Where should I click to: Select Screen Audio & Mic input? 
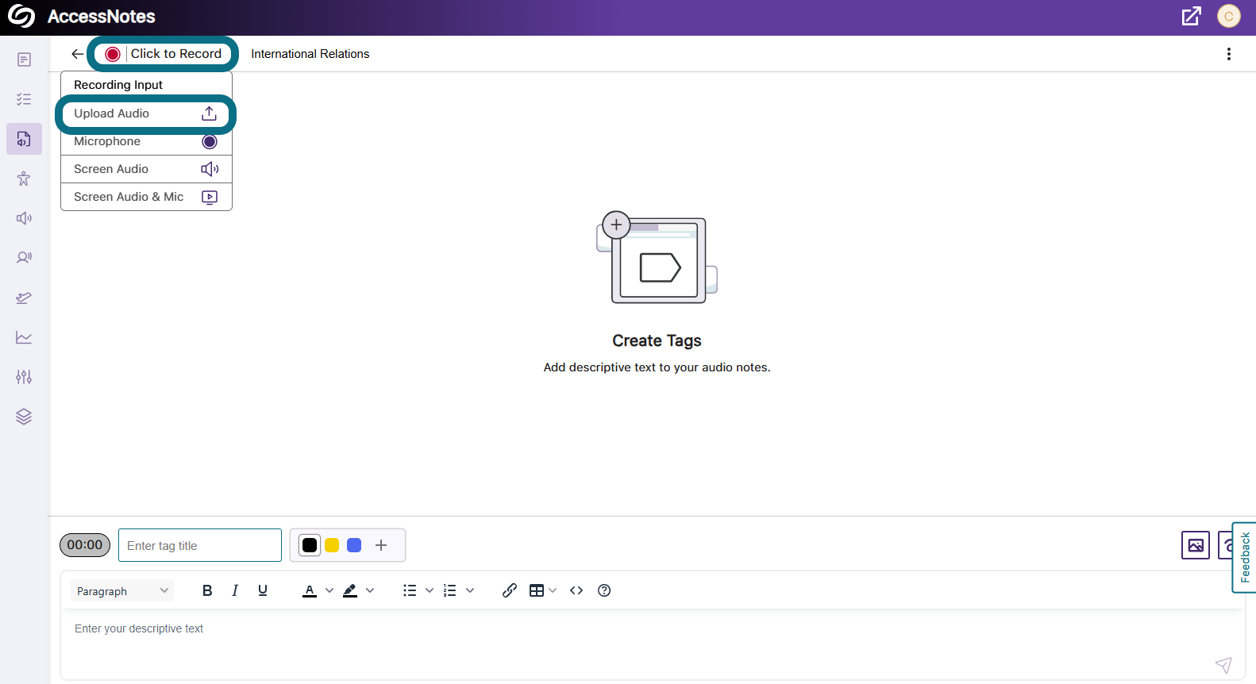146,197
